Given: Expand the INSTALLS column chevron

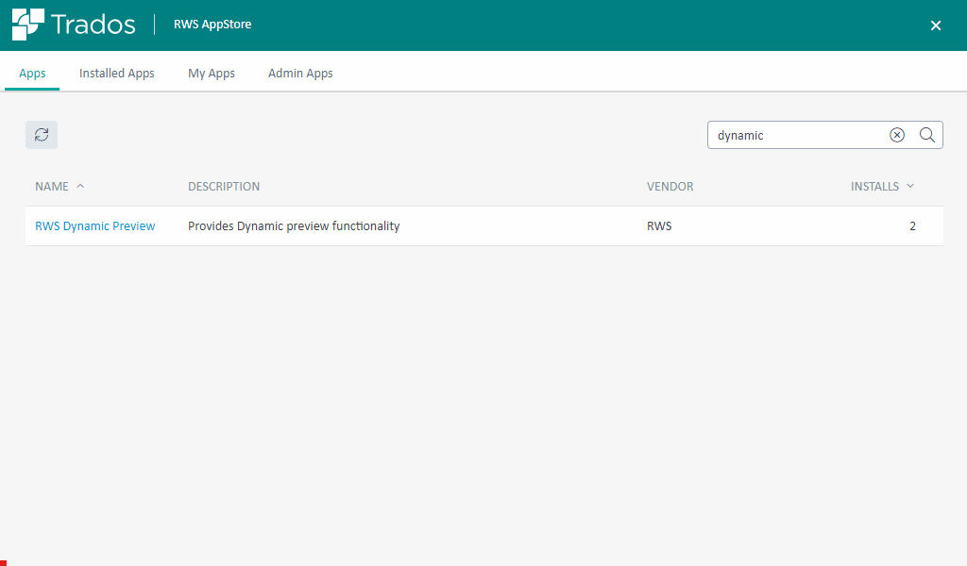Looking at the screenshot, I should tap(910, 186).
